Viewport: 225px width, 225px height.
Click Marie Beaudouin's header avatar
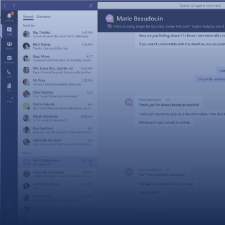coord(110,19)
